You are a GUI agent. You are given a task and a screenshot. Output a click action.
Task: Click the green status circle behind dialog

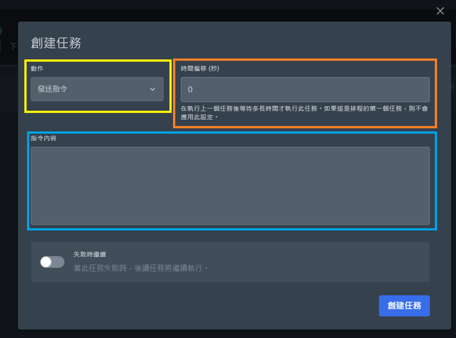click(1, 31)
